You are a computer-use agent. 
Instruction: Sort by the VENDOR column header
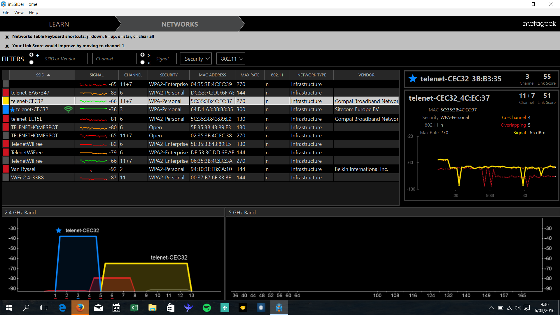(366, 75)
